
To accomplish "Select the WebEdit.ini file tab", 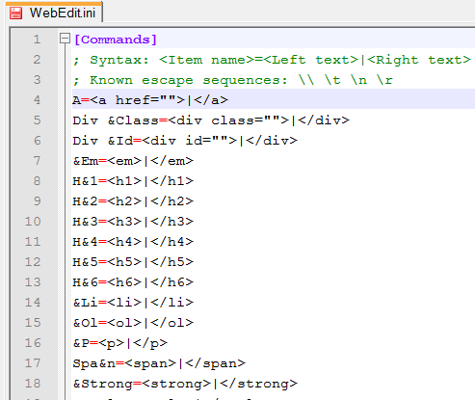I will 54,13.
